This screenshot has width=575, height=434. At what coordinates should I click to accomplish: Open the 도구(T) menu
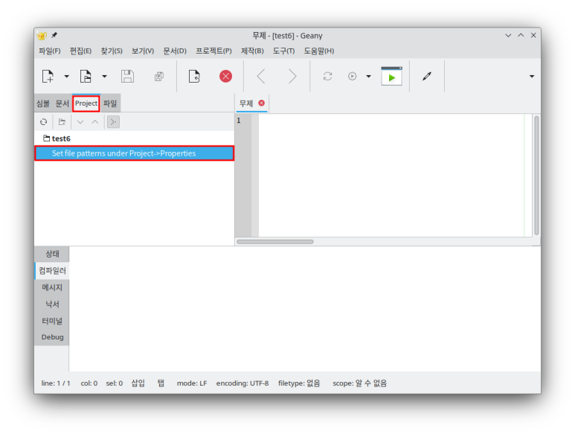pos(283,51)
